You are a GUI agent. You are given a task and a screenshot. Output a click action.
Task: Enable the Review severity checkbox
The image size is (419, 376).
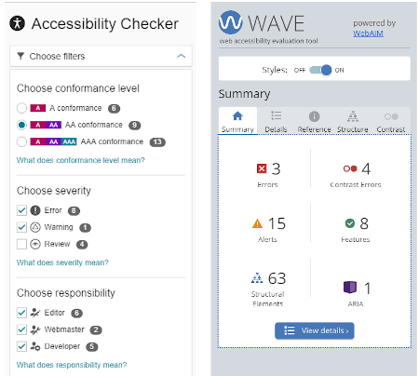tap(21, 244)
